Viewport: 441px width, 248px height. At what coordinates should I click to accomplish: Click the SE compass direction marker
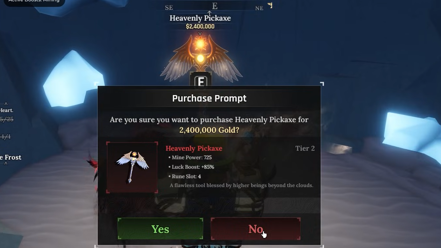tap(169, 8)
